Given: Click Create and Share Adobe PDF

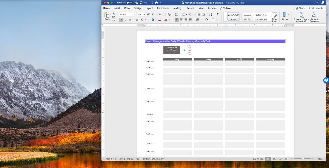Looking at the screenshot, I should coord(301,16).
